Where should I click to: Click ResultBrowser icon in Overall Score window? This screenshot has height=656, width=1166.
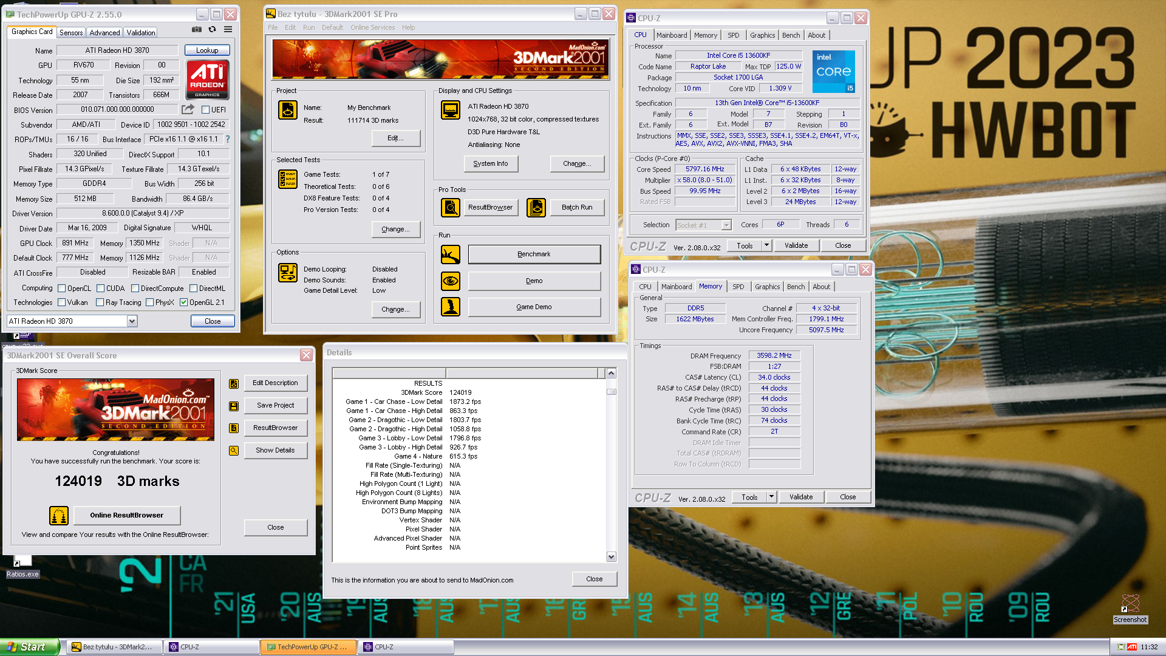tap(233, 428)
